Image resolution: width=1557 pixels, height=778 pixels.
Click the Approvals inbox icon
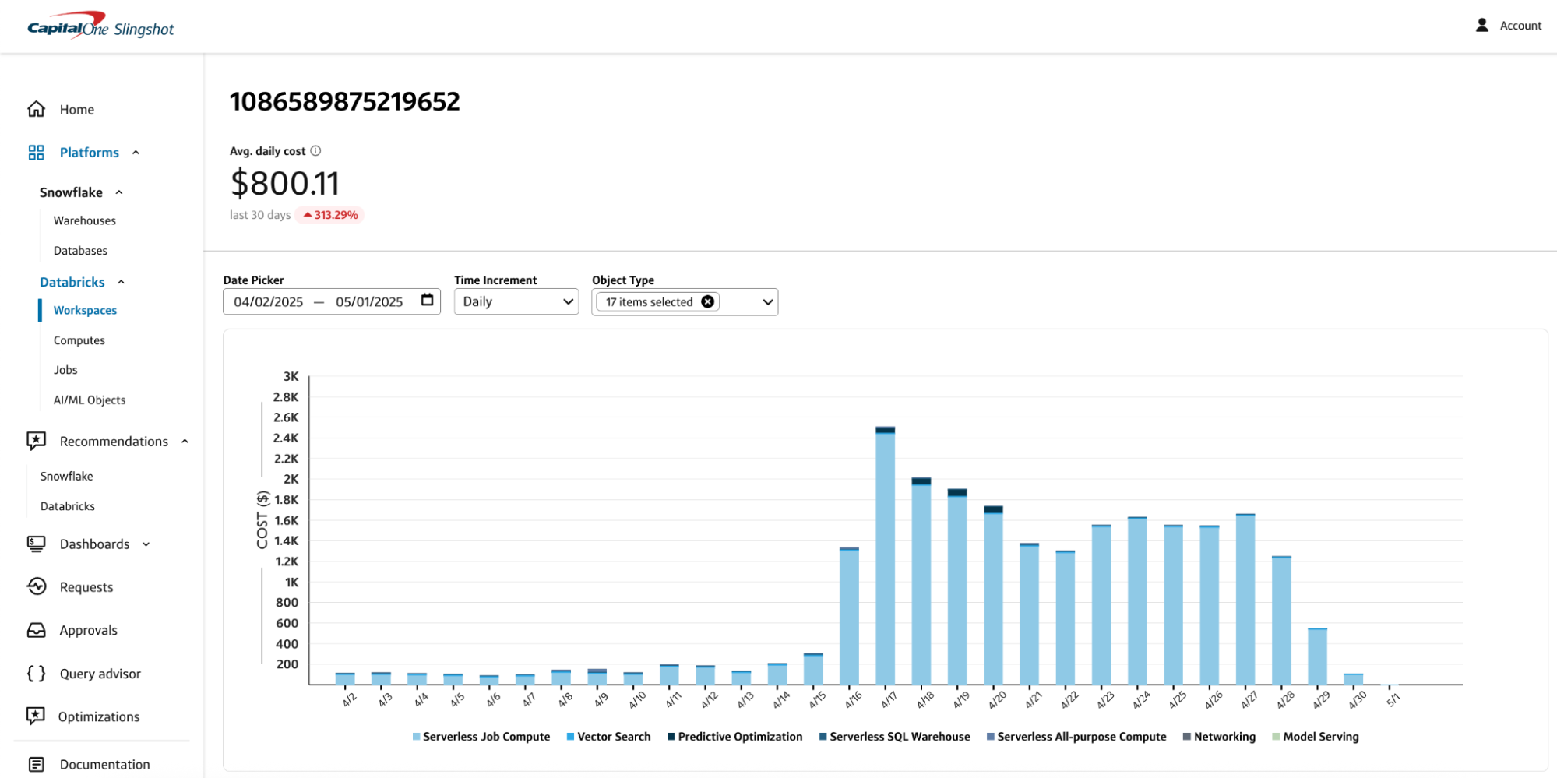[37, 630]
